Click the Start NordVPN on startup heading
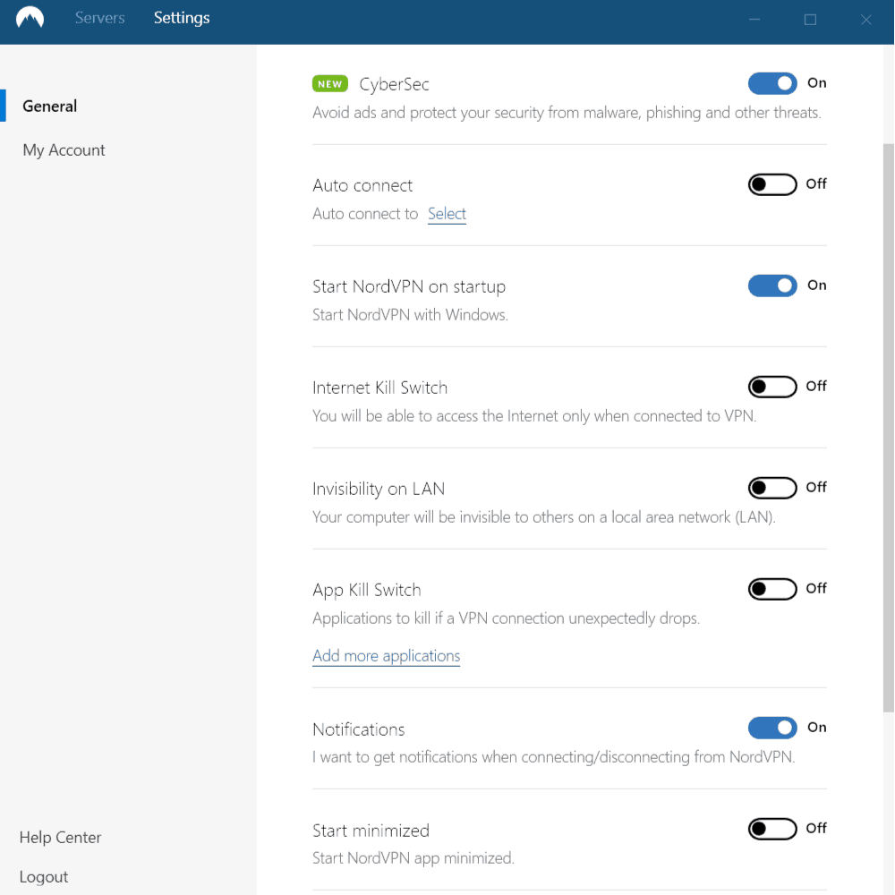 409,286
